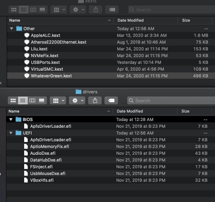
Task: Click the VBoxHfs.efi document icon
Action: pyautogui.click(x=26, y=180)
